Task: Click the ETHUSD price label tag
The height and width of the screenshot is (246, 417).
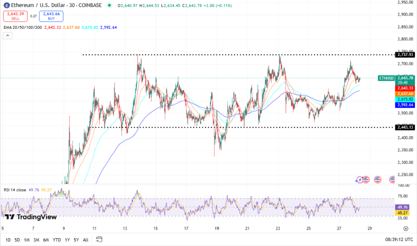Action: click(387, 78)
